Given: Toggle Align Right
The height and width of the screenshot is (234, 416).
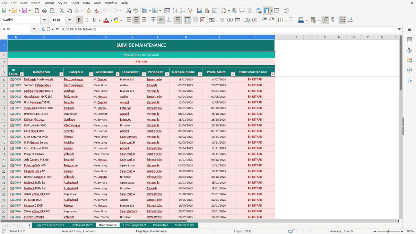Looking at the screenshot, I should tap(144, 20).
